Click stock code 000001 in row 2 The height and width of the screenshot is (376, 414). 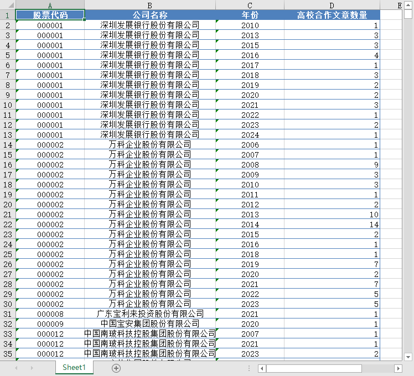click(50, 25)
